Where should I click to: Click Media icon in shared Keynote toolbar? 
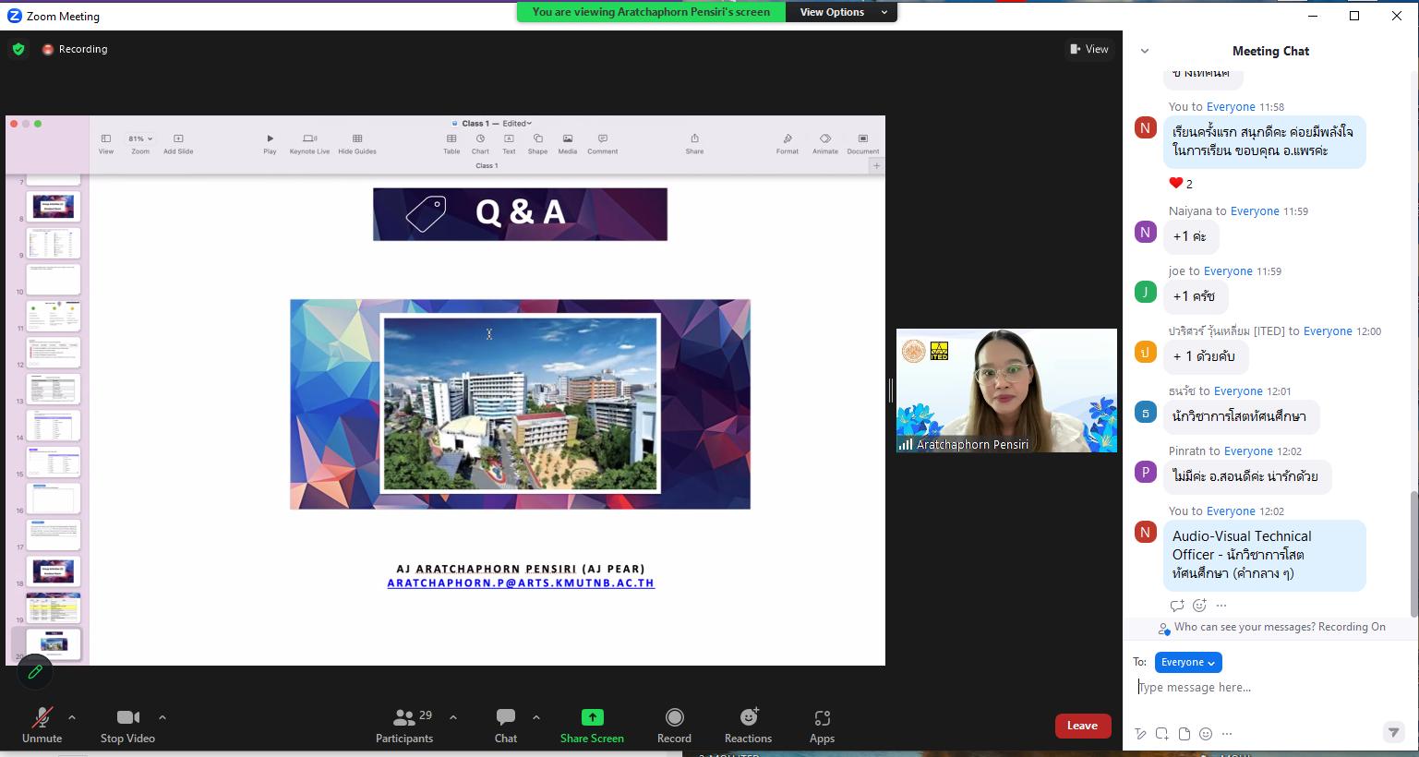point(568,144)
